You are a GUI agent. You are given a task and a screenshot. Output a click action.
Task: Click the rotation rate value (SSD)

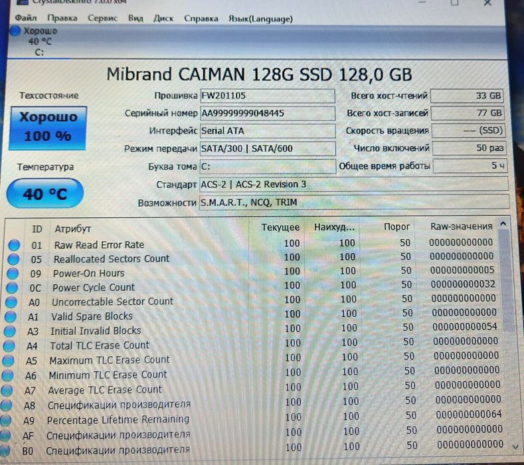(x=468, y=130)
